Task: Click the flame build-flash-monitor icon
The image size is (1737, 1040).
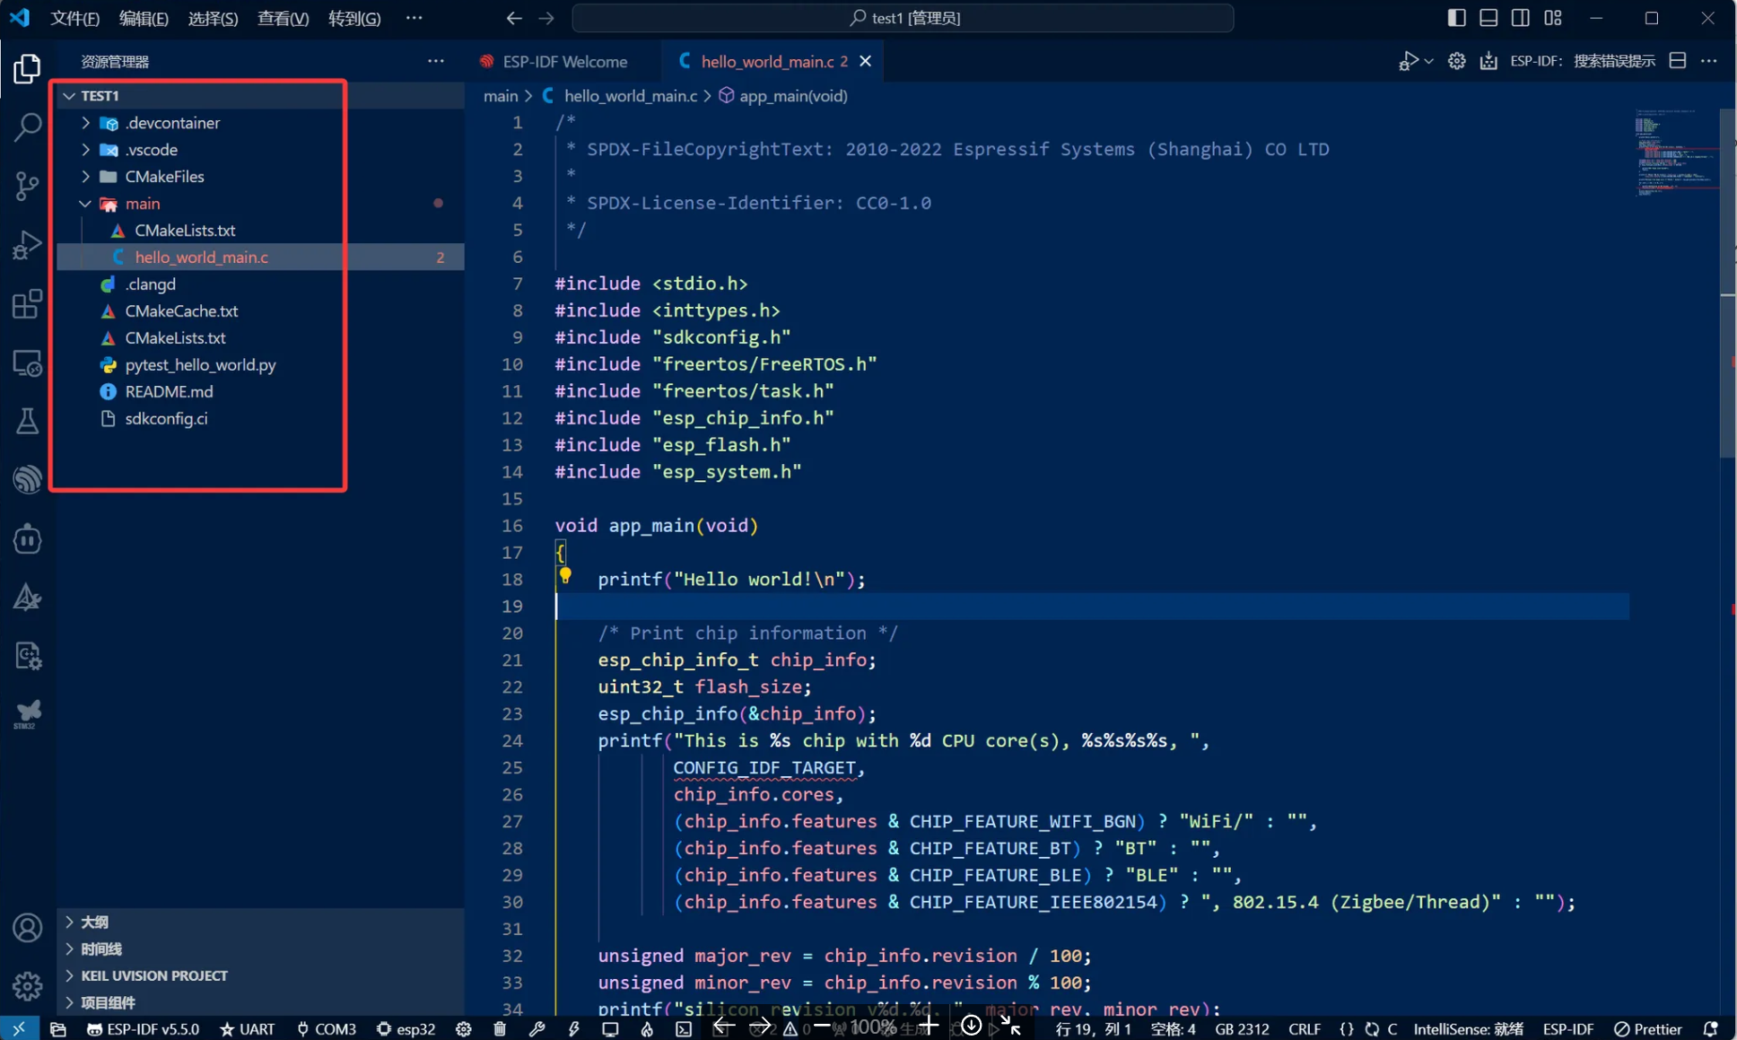Action: (647, 1029)
